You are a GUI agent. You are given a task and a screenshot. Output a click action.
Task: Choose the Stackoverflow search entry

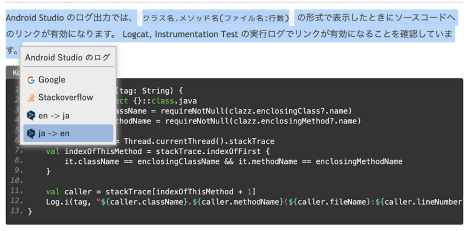[x=65, y=98]
